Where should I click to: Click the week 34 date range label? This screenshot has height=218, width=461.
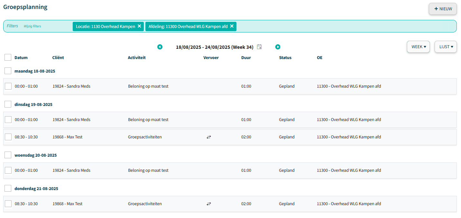pyautogui.click(x=215, y=47)
